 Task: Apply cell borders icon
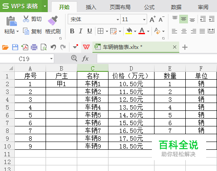100,31
